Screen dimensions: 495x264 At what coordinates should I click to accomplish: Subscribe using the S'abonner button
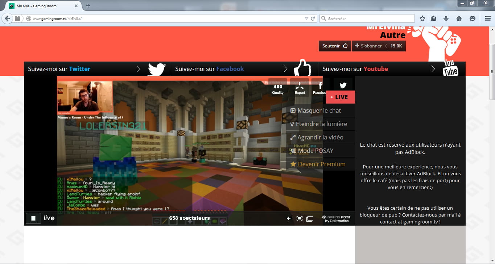(x=368, y=46)
